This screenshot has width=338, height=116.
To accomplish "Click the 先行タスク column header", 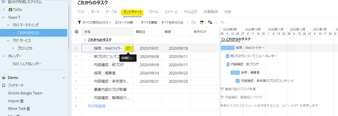I will [x=205, y=32].
